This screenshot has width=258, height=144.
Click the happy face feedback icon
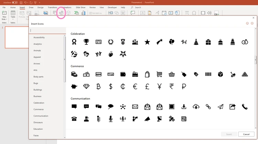click(247, 23)
